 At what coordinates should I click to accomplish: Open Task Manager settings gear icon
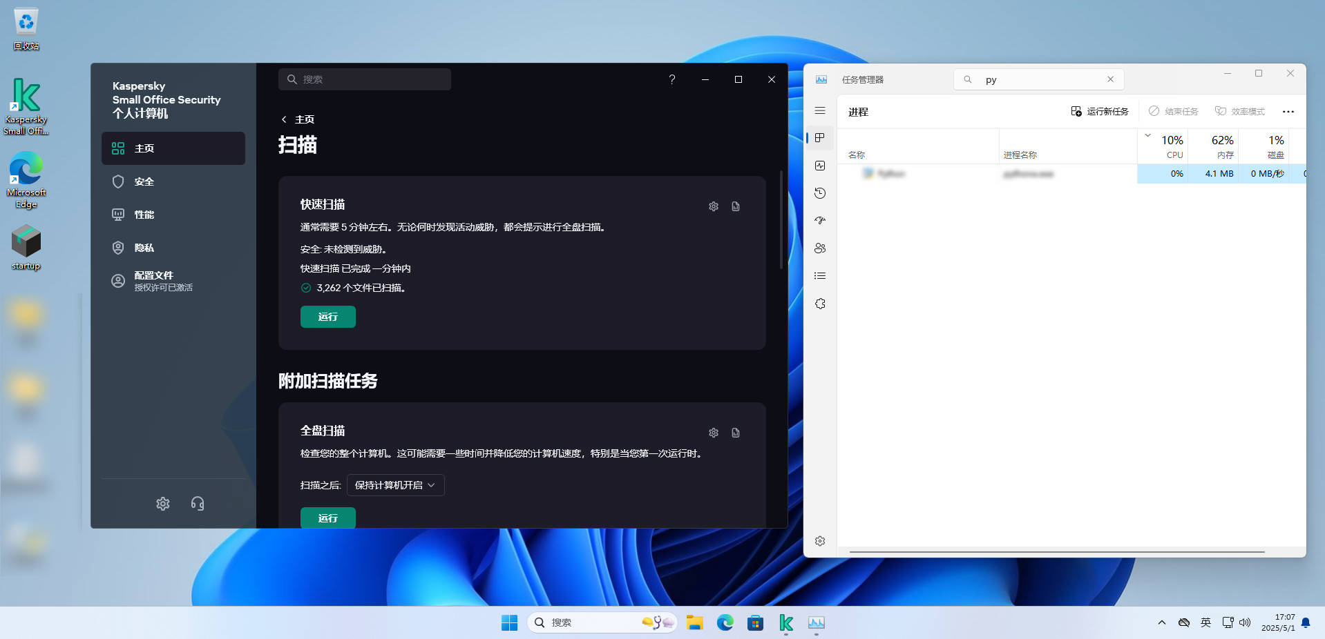820,541
